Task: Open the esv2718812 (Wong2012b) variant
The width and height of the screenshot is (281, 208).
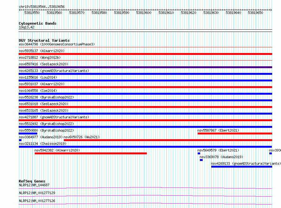Action: (40, 57)
